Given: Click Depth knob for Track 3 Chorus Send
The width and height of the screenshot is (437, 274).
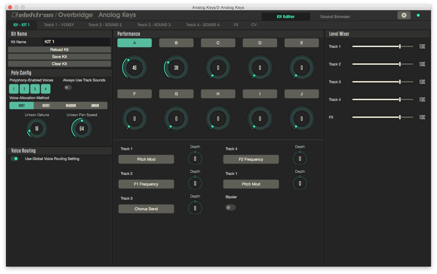Looking at the screenshot, I should click(195, 208).
